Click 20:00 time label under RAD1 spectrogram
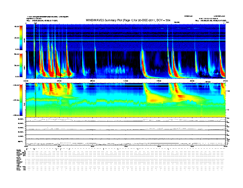The width and height of the screenshot is (243, 188). point(192,81)
